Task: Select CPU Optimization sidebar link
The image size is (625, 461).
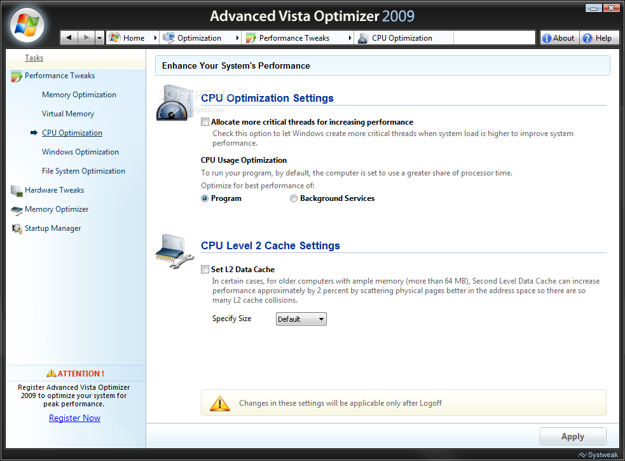Action: click(72, 133)
